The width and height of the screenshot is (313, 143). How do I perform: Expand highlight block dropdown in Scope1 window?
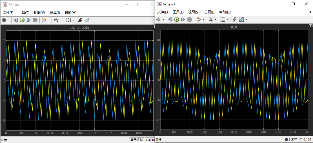click(203, 19)
